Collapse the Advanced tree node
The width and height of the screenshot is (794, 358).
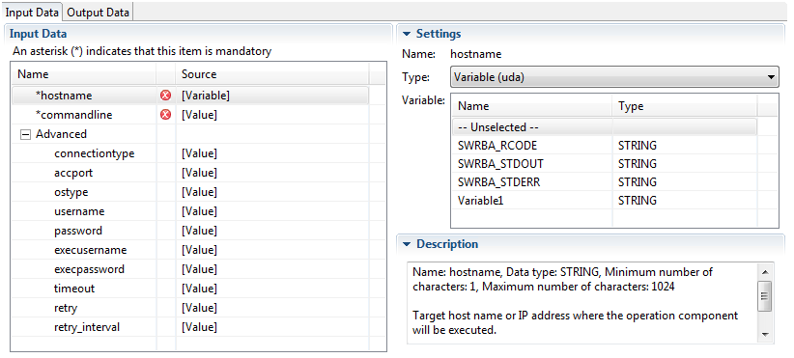point(24,134)
